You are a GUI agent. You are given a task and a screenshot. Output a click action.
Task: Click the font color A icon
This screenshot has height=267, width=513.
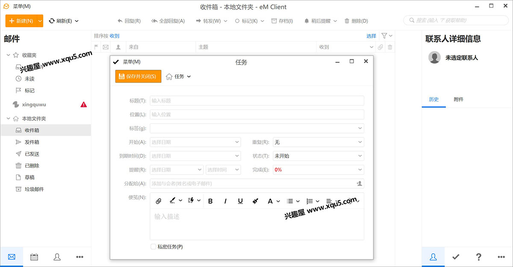(270, 201)
